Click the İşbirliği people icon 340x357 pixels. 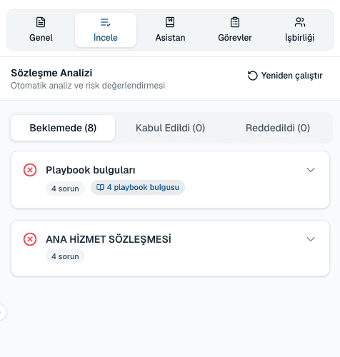point(300,22)
